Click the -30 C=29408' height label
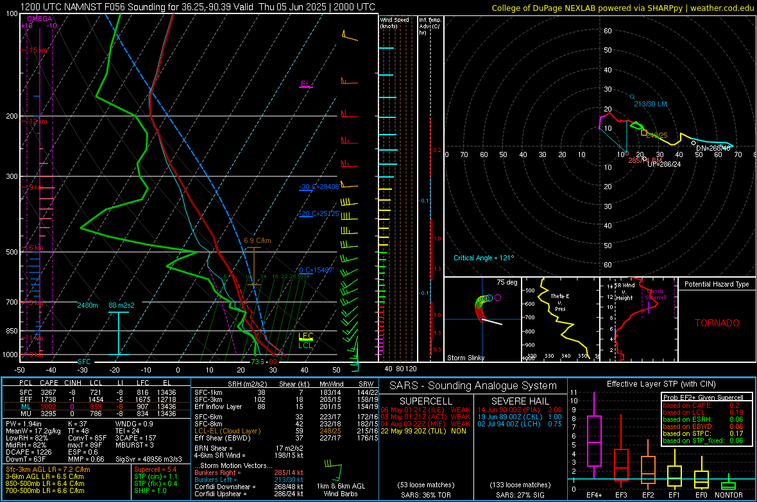The height and width of the screenshot is (502, 757). coord(319,187)
